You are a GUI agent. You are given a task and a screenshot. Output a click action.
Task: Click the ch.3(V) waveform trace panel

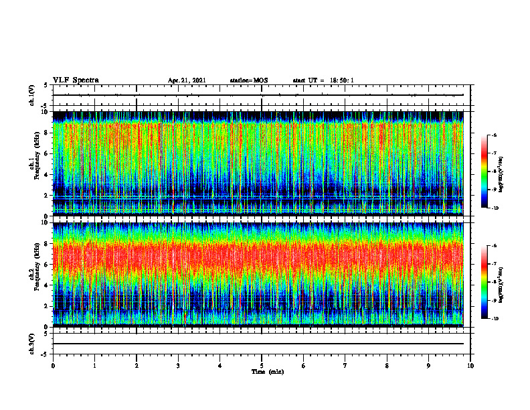(x=262, y=344)
